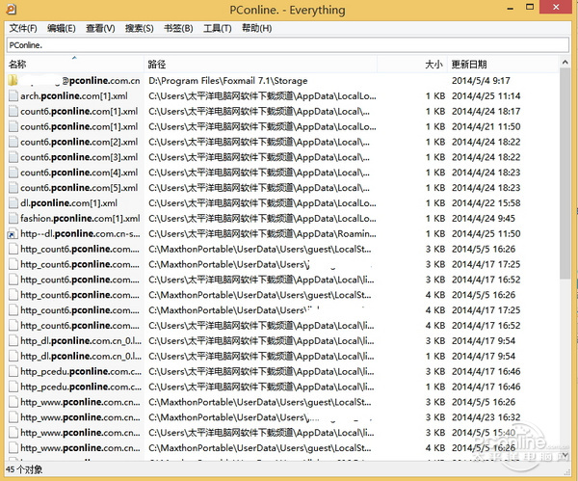
Task: Click the date 2014/4/25 11:14
Action: [x=486, y=95]
